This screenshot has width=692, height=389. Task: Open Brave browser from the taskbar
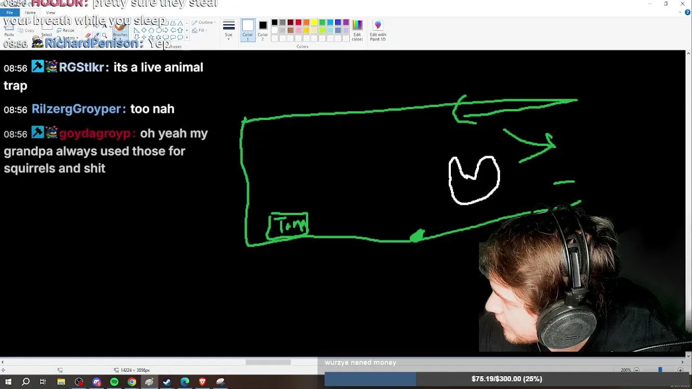click(203, 382)
